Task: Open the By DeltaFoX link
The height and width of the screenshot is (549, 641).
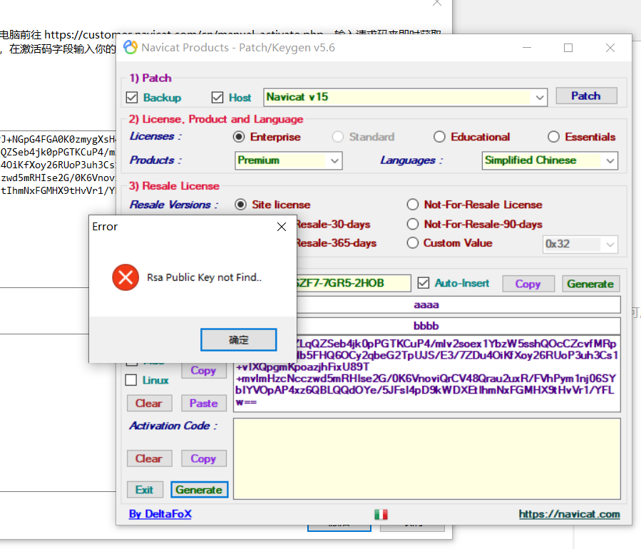Action: (x=160, y=514)
